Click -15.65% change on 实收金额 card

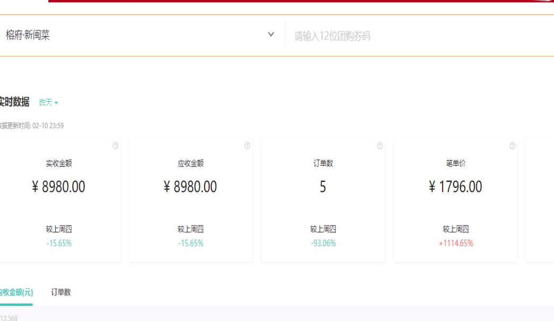58,244
